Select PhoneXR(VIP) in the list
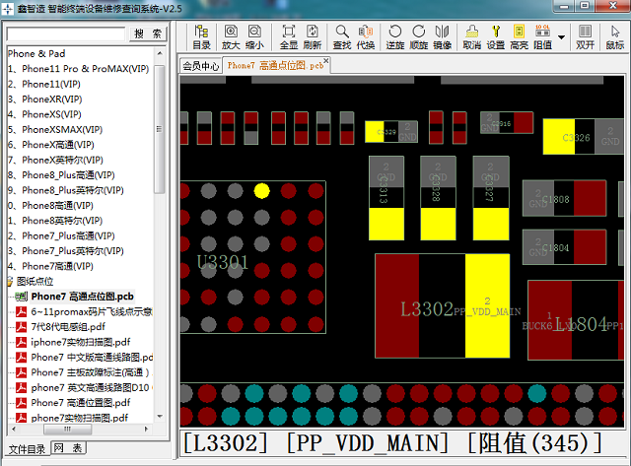631x466 pixels. (x=45, y=99)
